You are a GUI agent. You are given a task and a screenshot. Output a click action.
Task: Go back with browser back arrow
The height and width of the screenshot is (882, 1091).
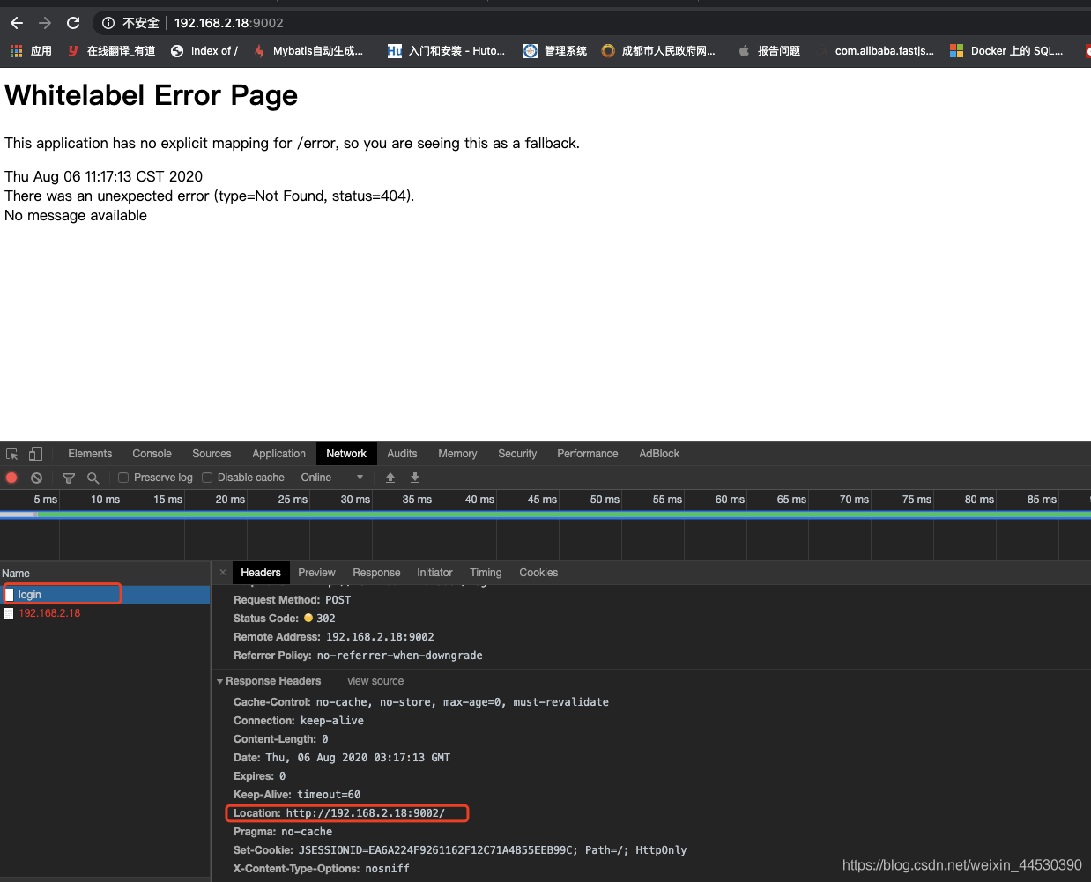tap(17, 23)
